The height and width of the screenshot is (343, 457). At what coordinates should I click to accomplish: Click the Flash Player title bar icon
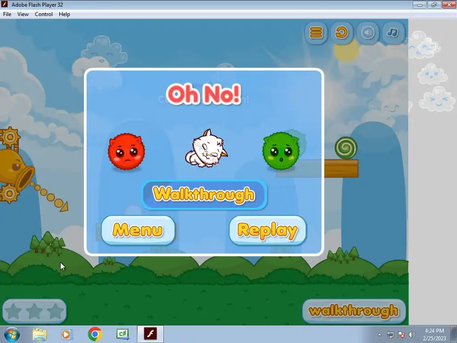click(4, 4)
